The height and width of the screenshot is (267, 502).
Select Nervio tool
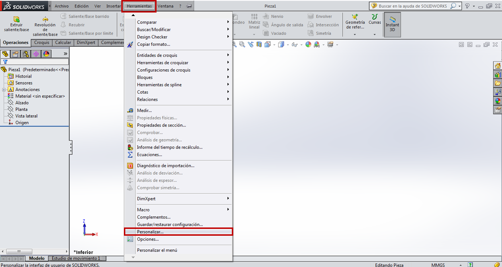[273, 16]
